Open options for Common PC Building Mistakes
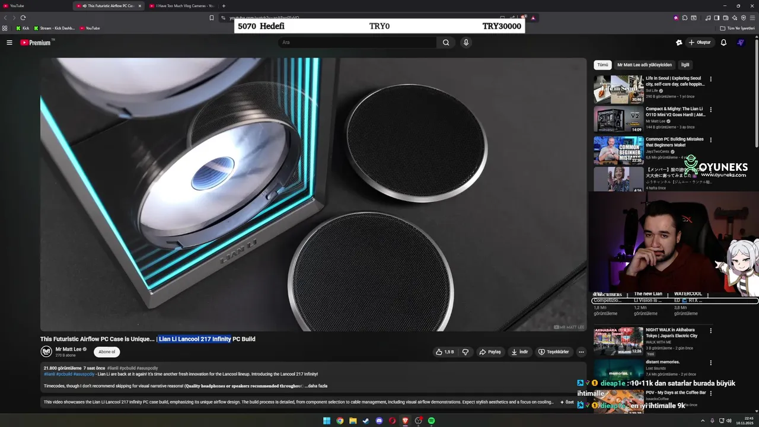This screenshot has width=759, height=427. click(711, 140)
